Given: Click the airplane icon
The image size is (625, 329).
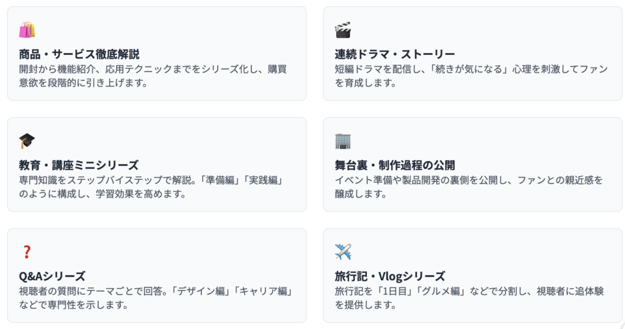Looking at the screenshot, I should click(x=343, y=252).
